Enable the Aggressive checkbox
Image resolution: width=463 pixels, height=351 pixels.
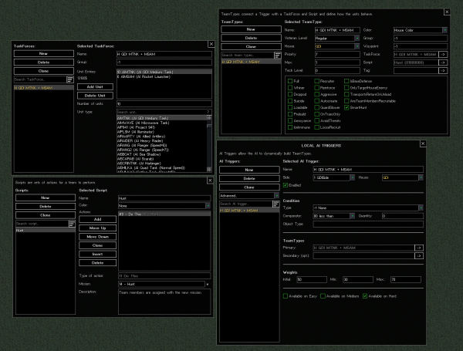(317, 94)
